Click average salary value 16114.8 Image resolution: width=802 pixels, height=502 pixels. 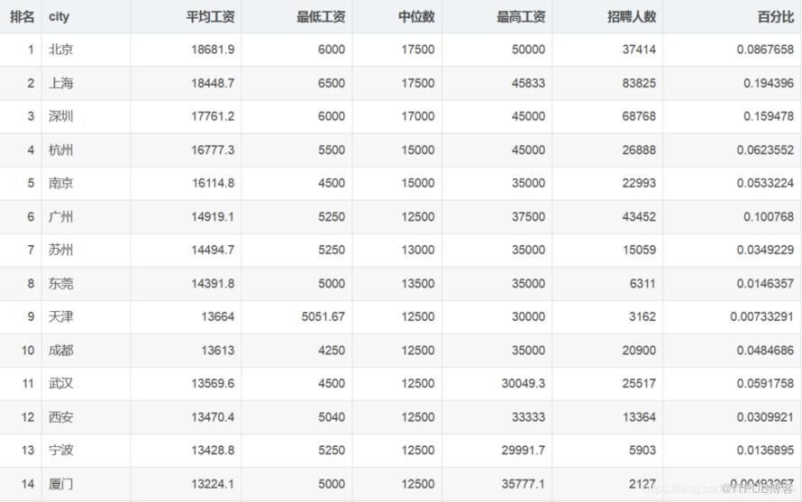(213, 183)
